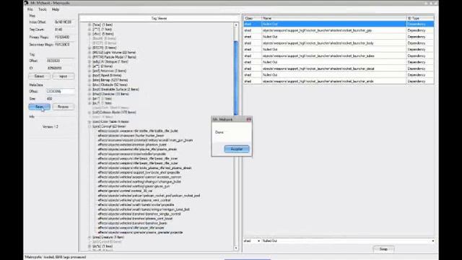Expand the [bsdt] Breakable Surface node

point(90,90)
